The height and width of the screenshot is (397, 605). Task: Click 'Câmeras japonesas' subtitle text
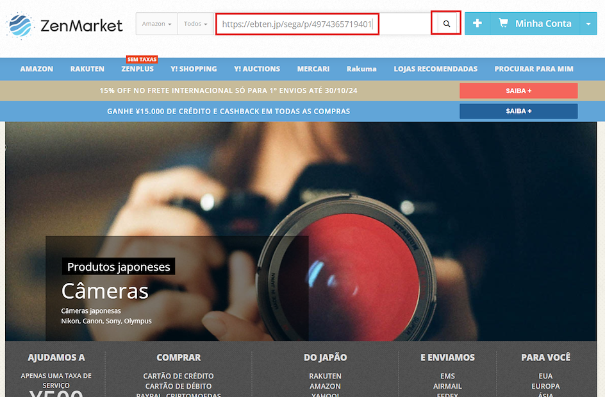coord(90,311)
